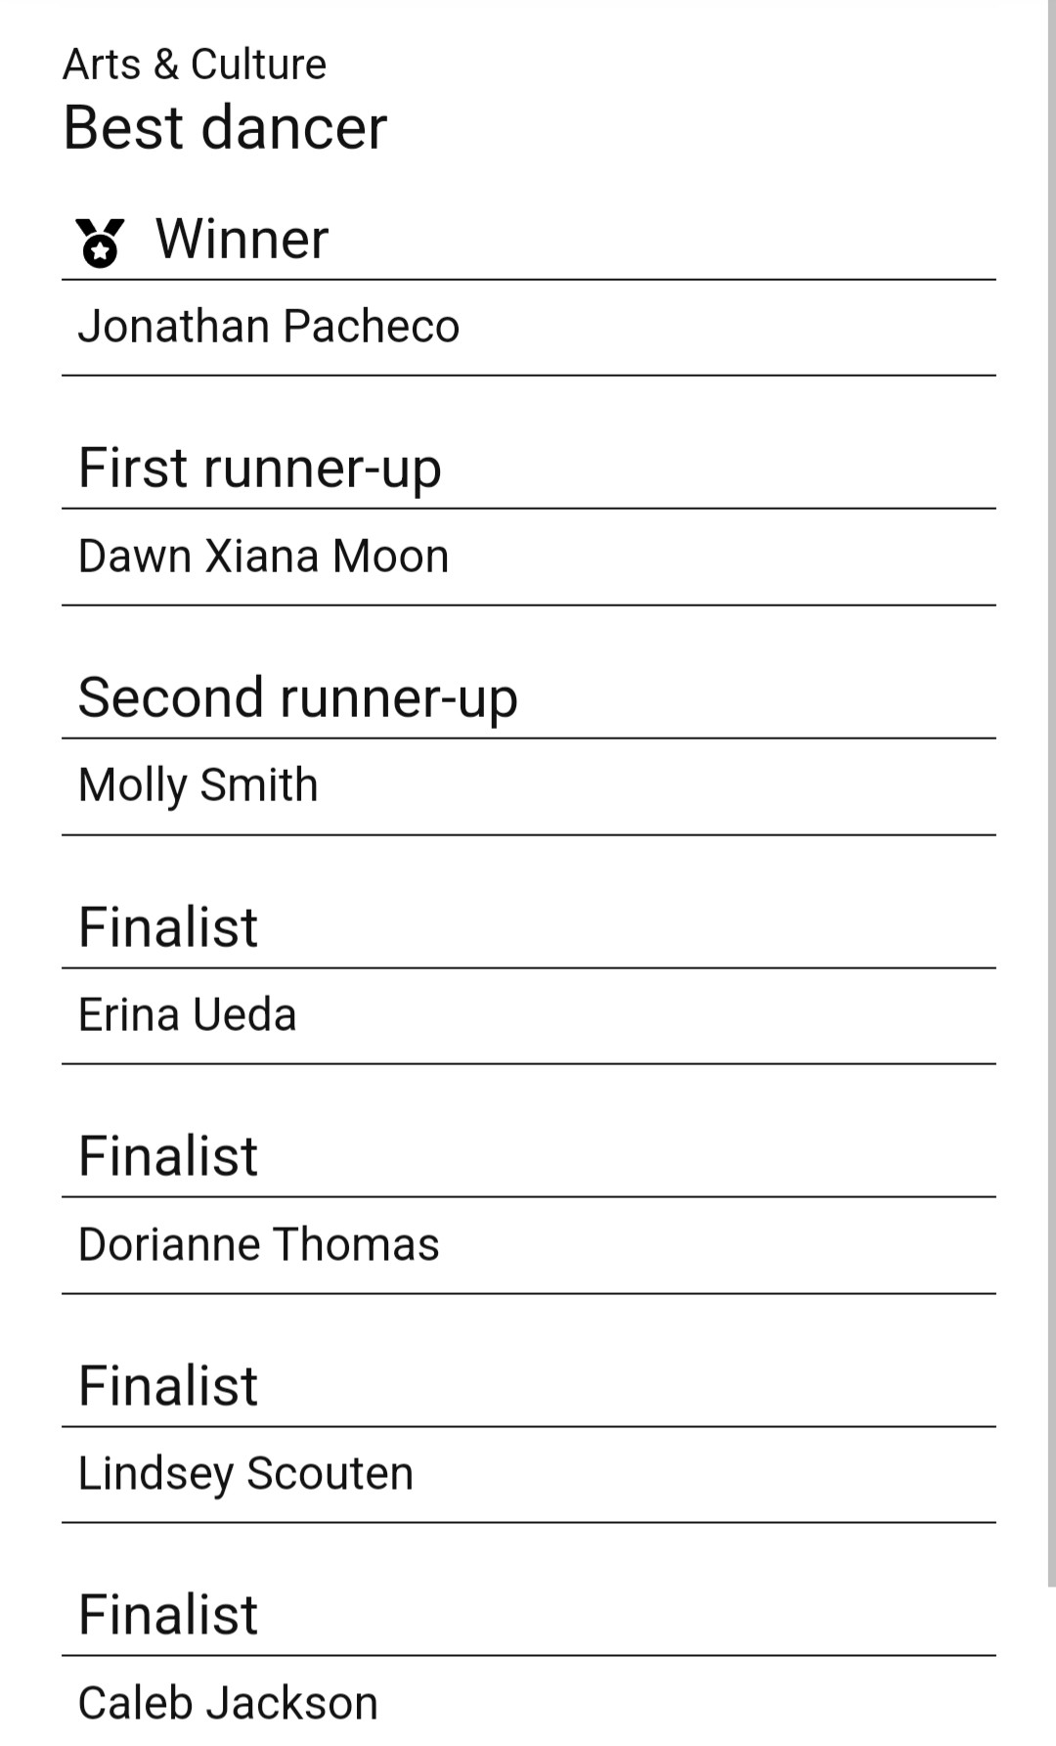The width and height of the screenshot is (1056, 1746).
Task: Click the Winner section heading
Action: (x=242, y=240)
